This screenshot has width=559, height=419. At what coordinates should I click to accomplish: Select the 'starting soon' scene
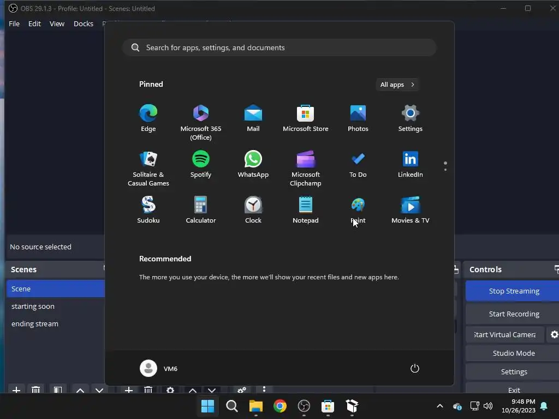[x=56, y=307]
